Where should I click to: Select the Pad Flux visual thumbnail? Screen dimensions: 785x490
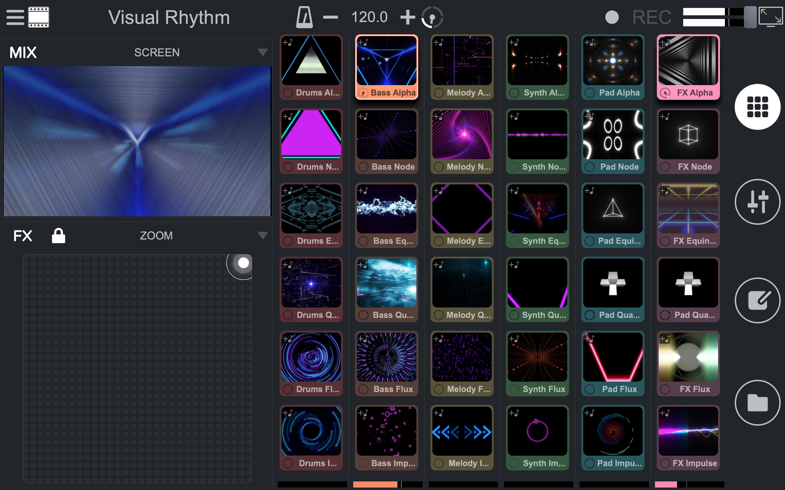pos(612,357)
